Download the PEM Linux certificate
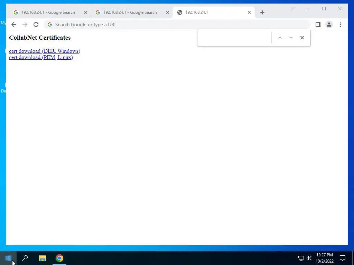Image resolution: width=354 pixels, height=265 pixels. tap(41, 57)
